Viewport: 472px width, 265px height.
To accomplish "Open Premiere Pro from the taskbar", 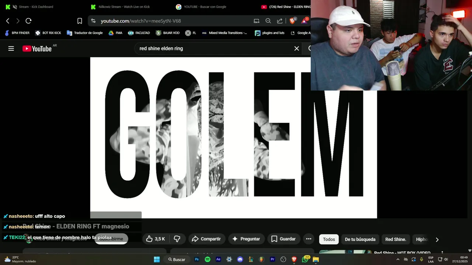I will pyautogui.click(x=273, y=259).
